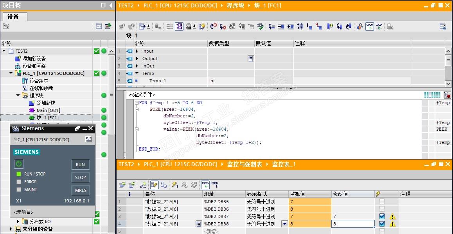Click TEST2 breadcrumb in watch table title bar

point(126,164)
